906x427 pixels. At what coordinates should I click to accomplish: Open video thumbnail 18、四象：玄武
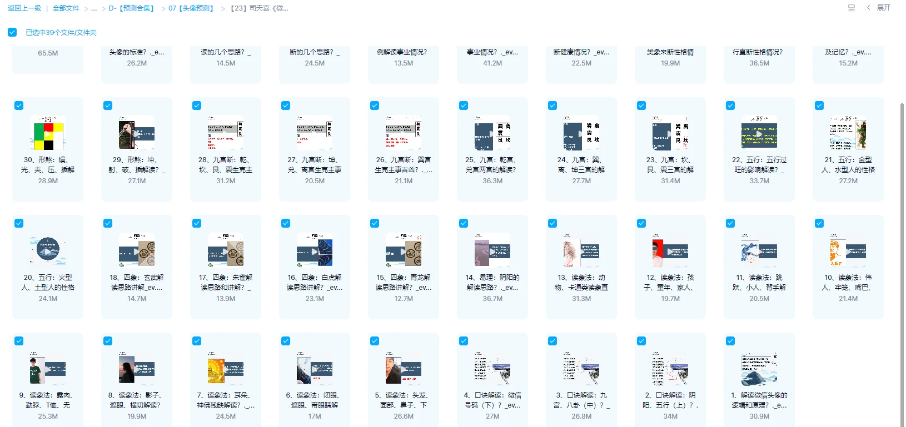137,251
